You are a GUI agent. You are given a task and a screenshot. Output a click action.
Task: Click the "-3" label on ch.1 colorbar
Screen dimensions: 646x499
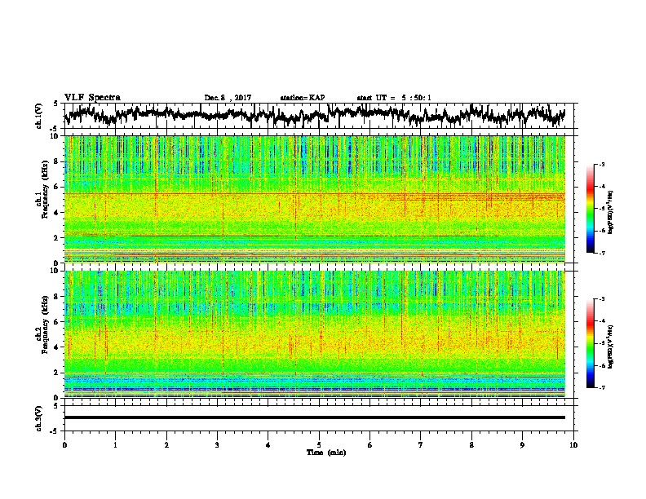(602, 164)
